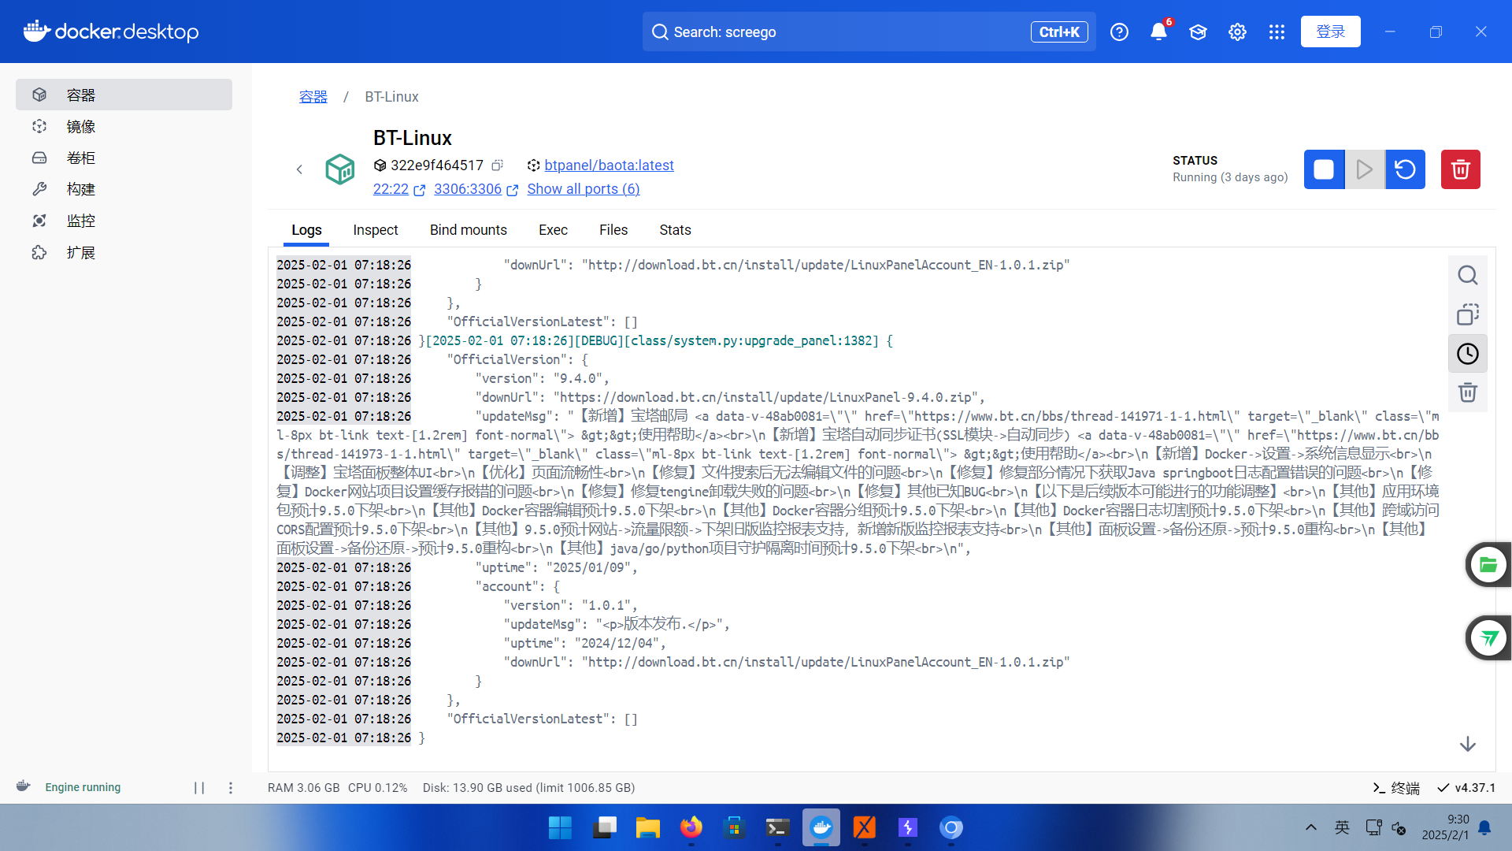
Task: Switch to the Exec tab
Action: (x=553, y=230)
